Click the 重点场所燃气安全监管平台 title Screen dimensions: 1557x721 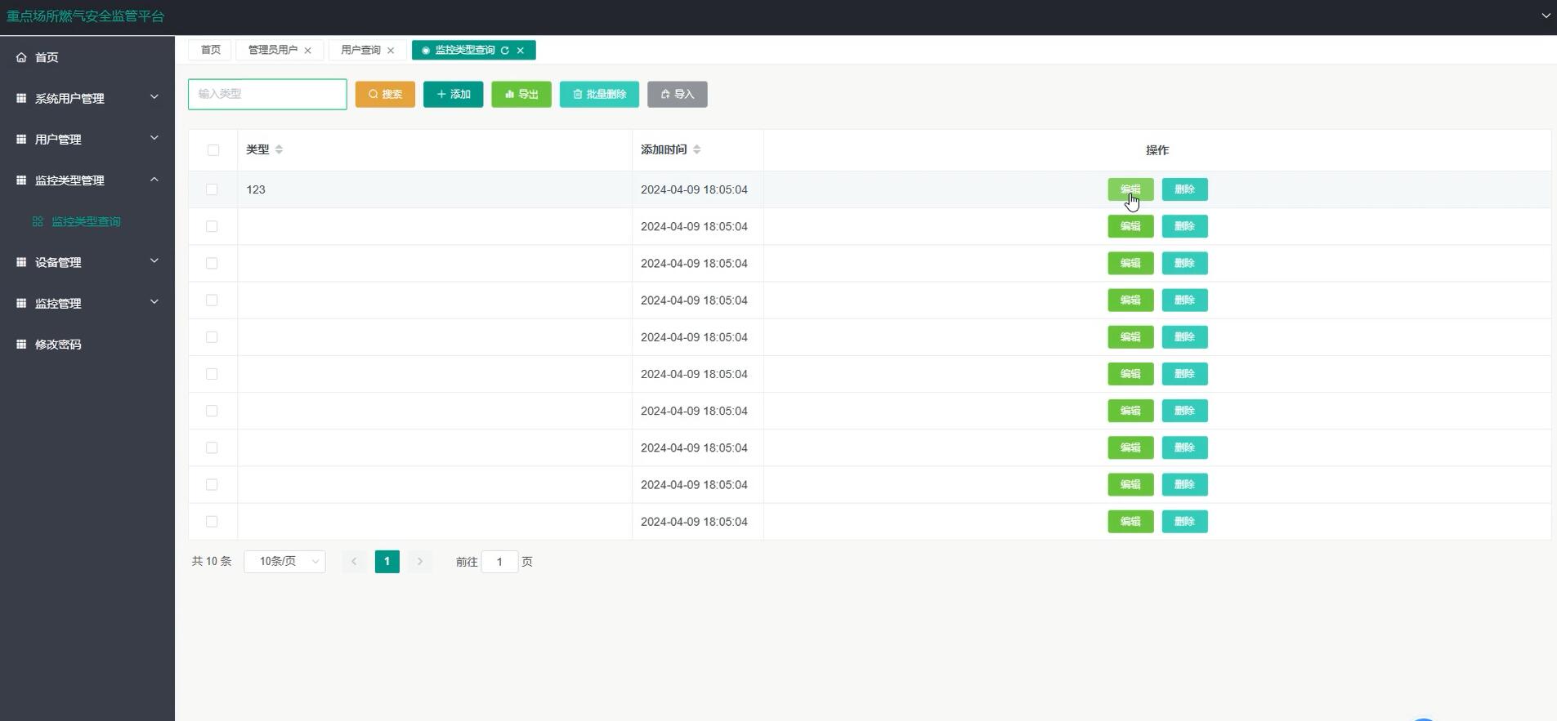coord(86,16)
